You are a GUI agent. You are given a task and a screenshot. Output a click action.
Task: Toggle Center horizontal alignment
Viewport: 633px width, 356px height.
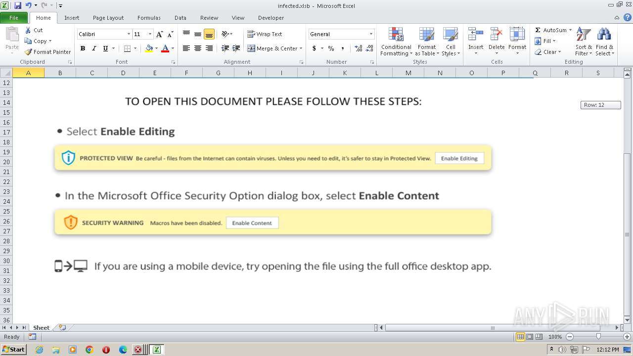[x=198, y=48]
